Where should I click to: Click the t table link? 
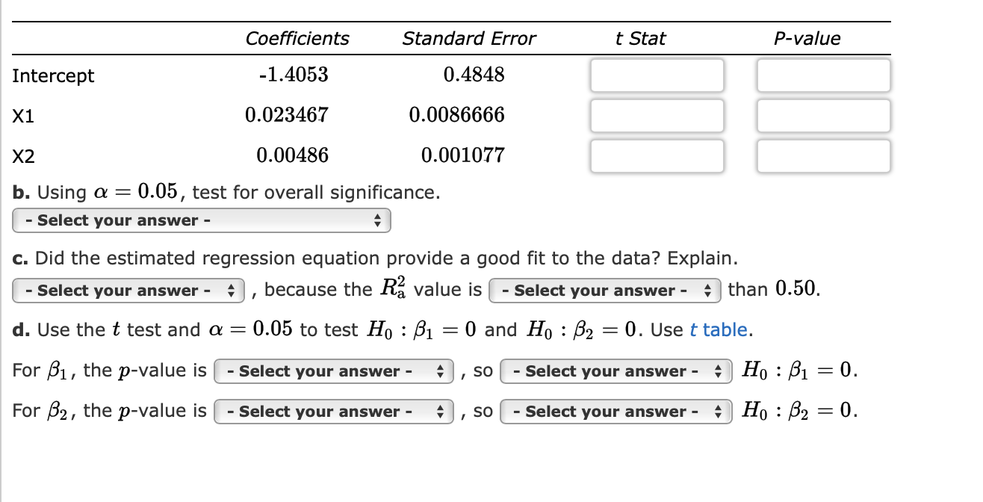pos(720,329)
